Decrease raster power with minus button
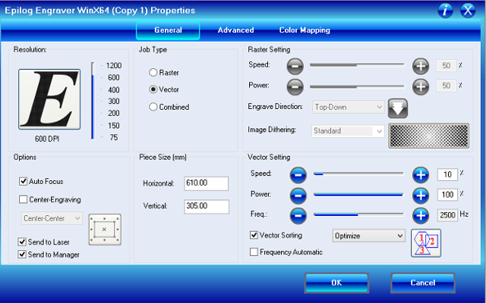The height and width of the screenshot is (303, 486). tap(295, 87)
